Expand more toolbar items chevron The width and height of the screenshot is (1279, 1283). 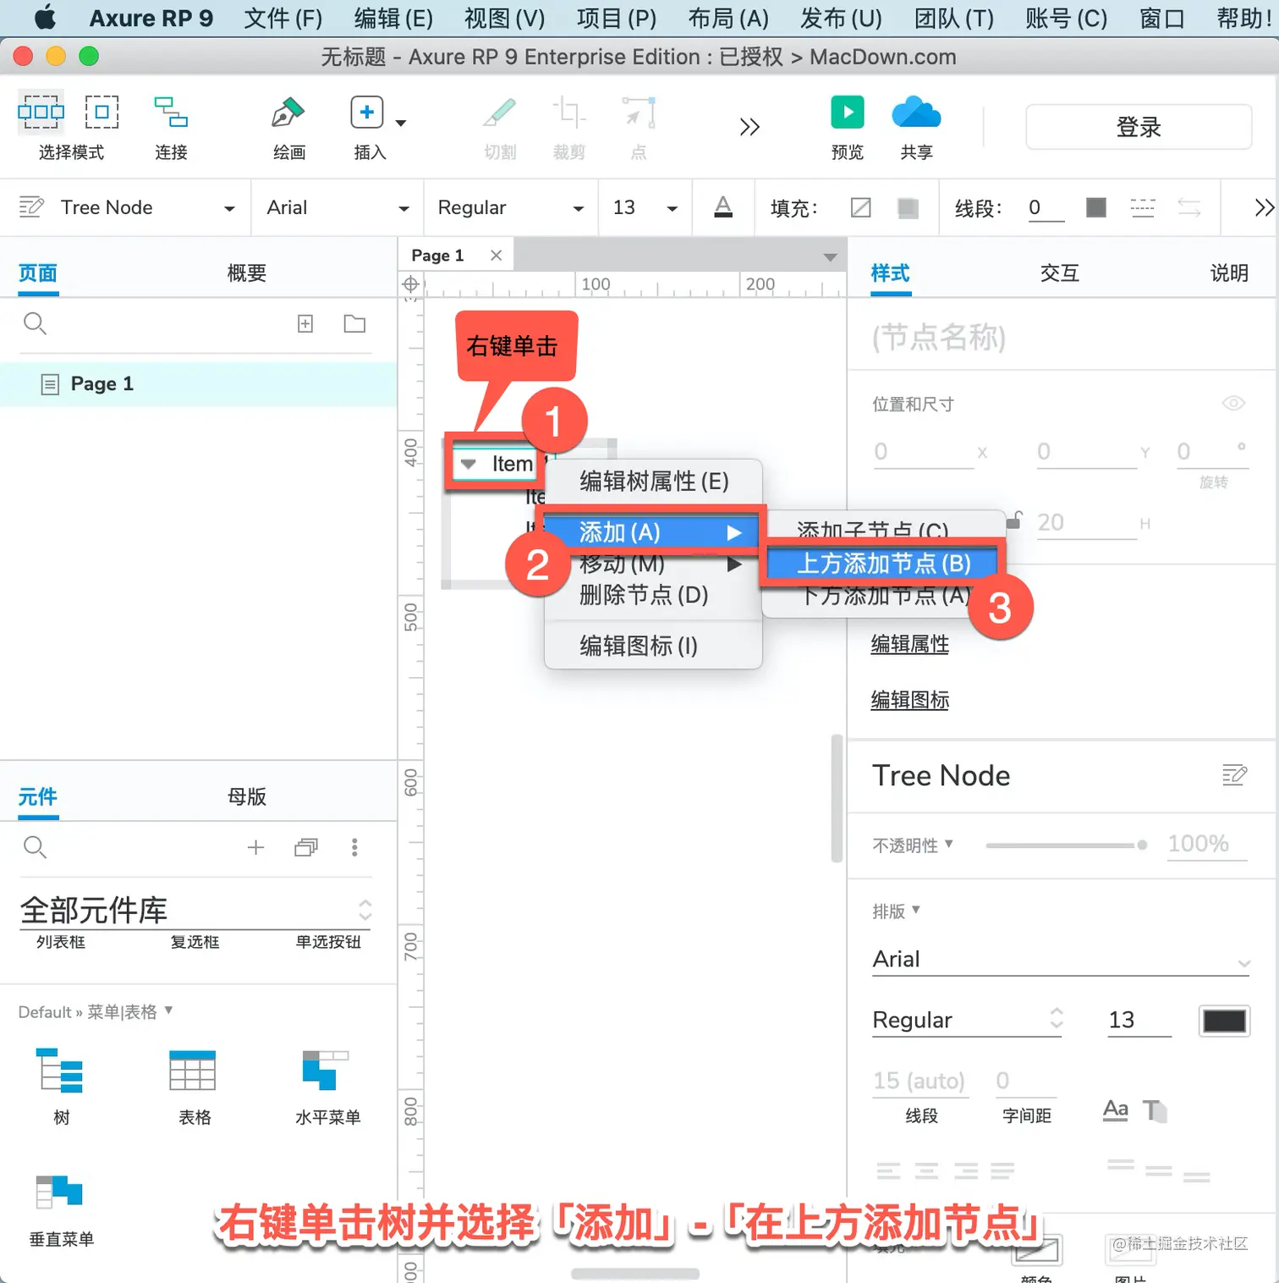click(749, 127)
